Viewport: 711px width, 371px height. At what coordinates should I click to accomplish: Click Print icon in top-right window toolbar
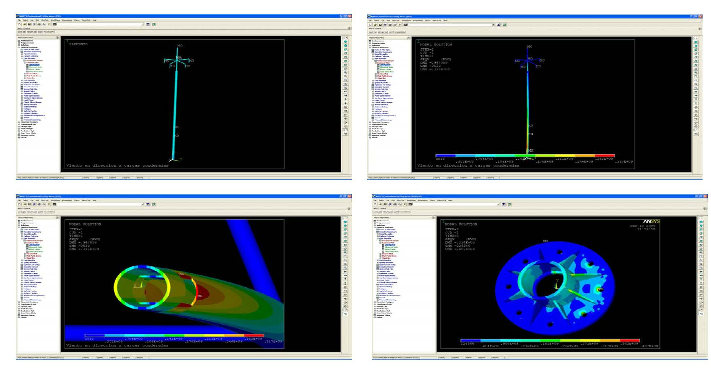(390, 25)
